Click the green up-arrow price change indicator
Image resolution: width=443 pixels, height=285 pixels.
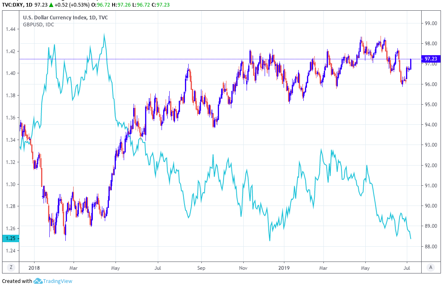pyautogui.click(x=51, y=5)
